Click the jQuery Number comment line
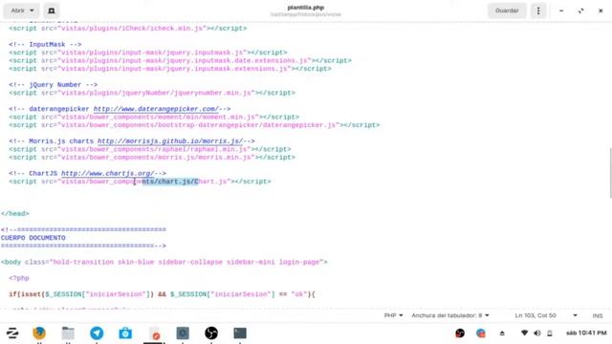This screenshot has height=344, width=612. [x=54, y=85]
